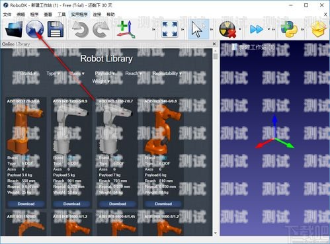
Task: Open the 工具 menu
Action: pos(62,15)
